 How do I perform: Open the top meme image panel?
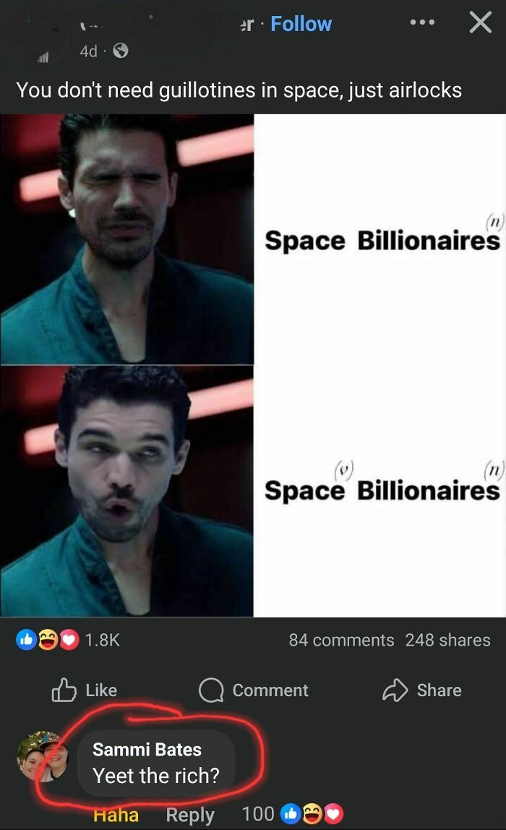coord(253,239)
